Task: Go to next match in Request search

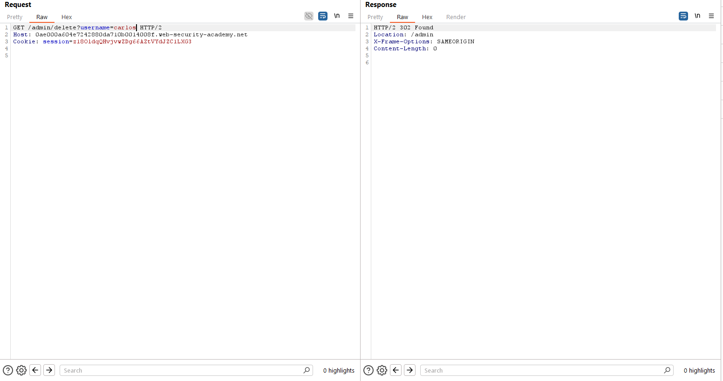Action: tap(49, 370)
